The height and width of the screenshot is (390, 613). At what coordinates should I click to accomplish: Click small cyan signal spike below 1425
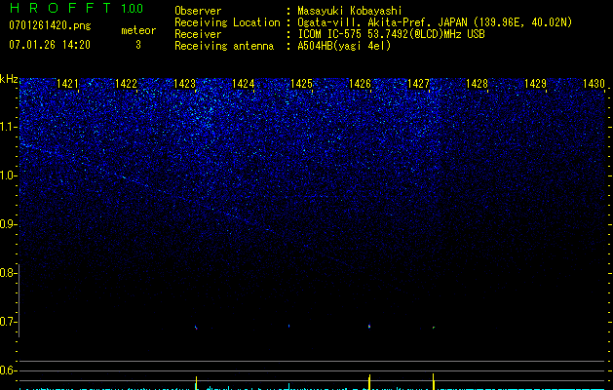coord(288,386)
